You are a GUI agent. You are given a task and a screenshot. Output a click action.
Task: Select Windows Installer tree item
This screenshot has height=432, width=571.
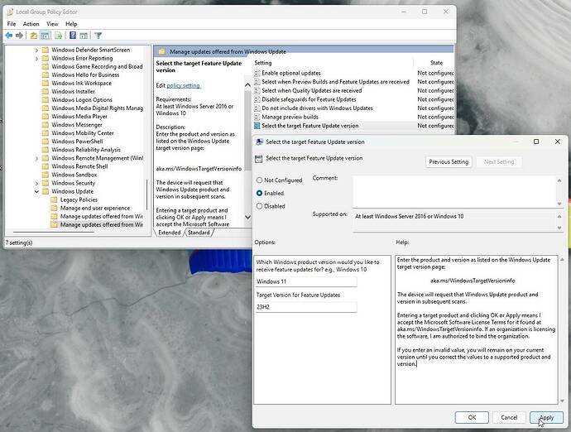(73, 91)
